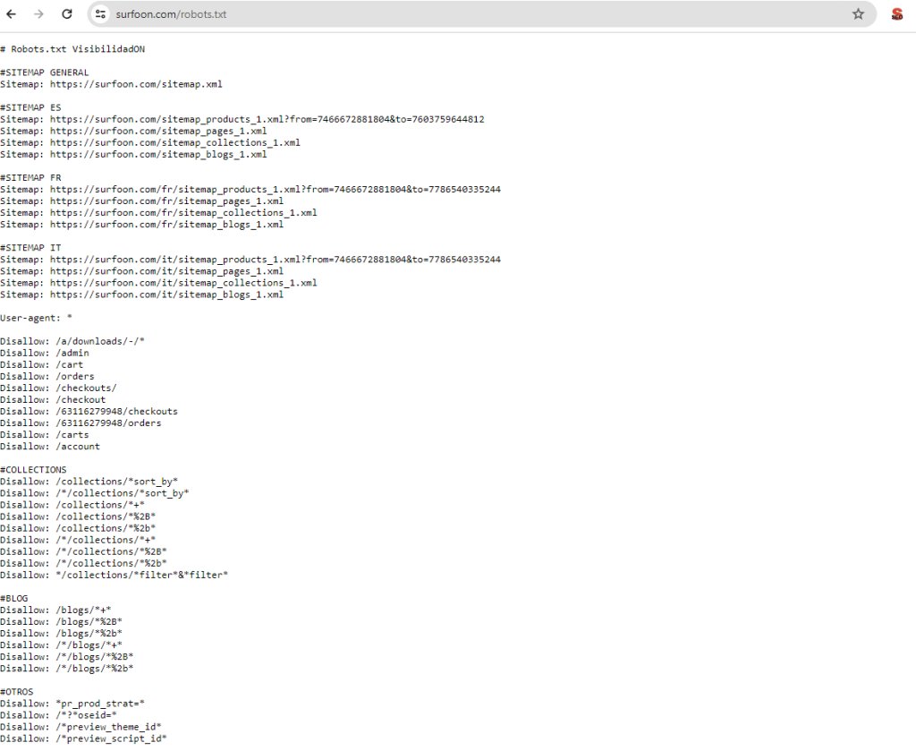Click the '# Robots.txt VisibilidadON' header line
916x751 pixels.
coord(72,49)
